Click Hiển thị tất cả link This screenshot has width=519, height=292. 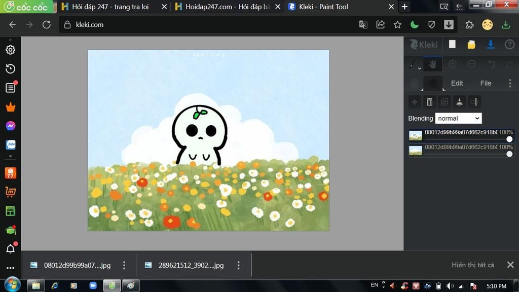click(x=473, y=265)
